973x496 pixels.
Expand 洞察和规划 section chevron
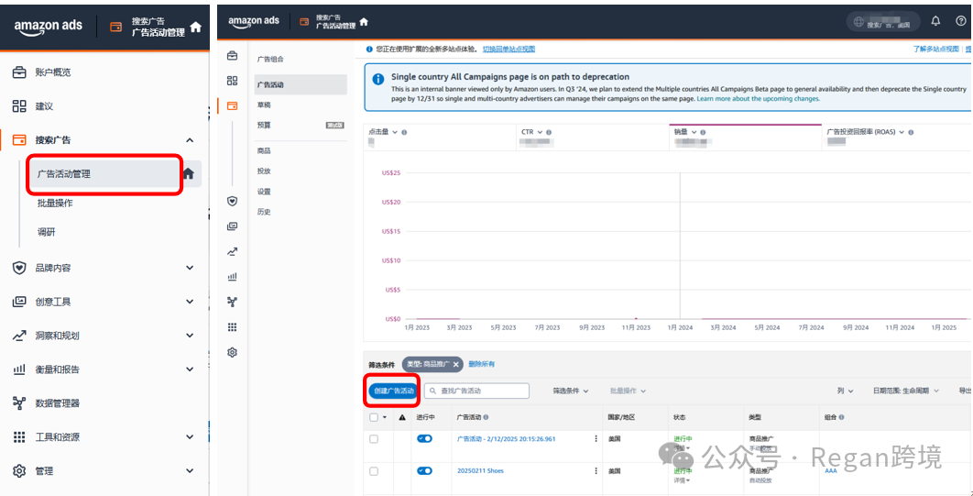point(190,336)
